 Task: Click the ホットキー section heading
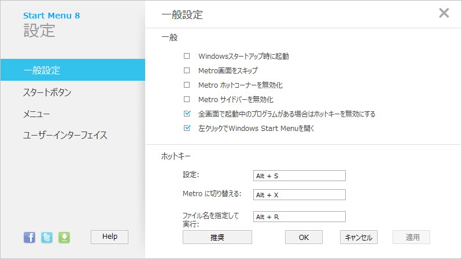tap(176, 156)
